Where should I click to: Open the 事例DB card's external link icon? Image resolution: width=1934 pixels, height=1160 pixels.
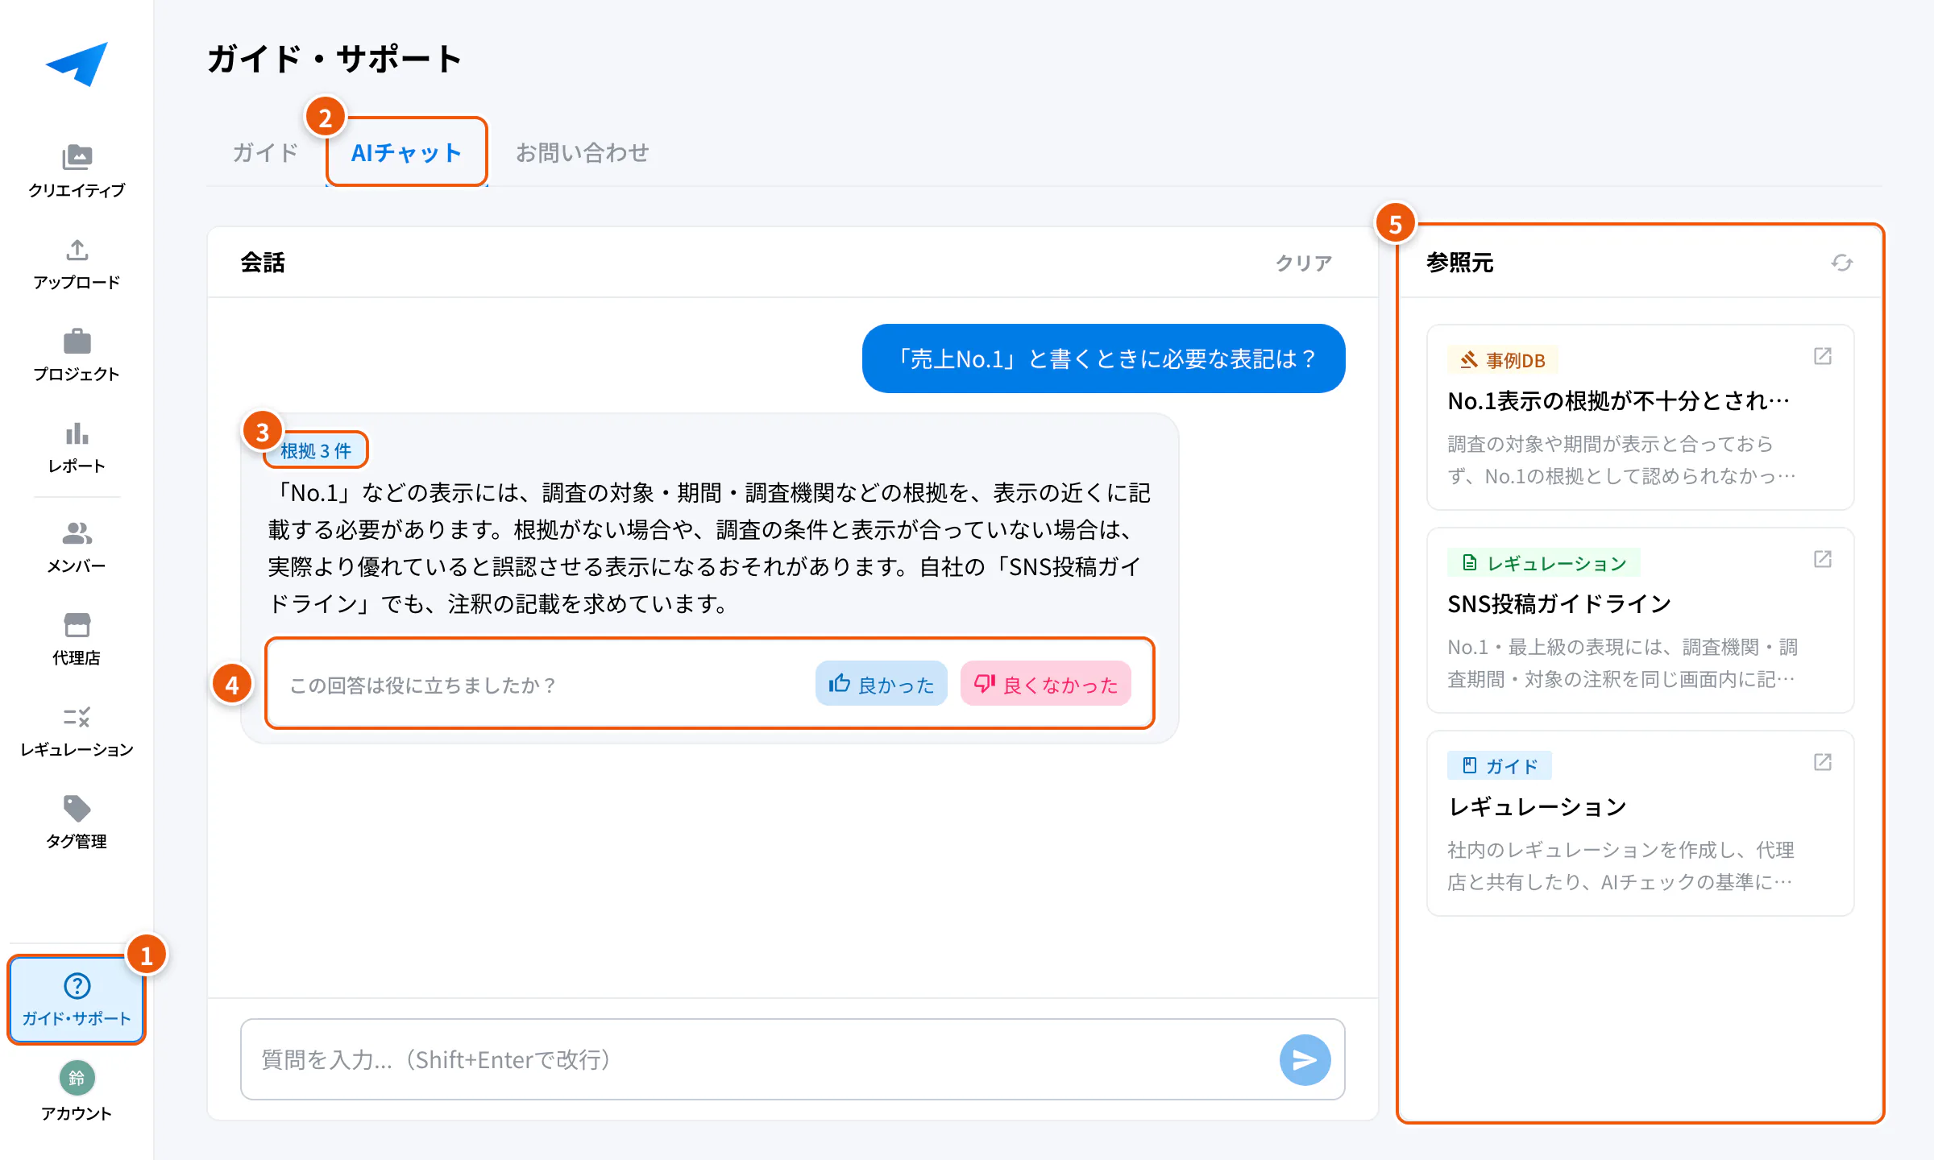1822,356
